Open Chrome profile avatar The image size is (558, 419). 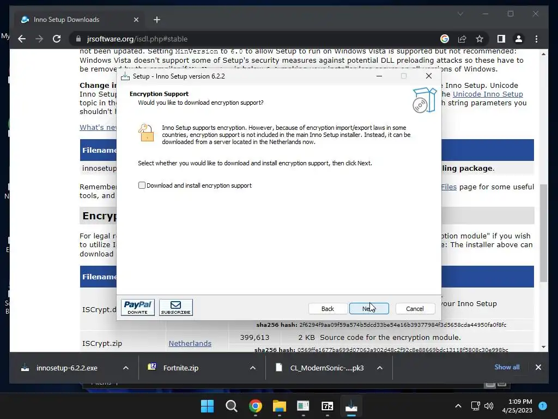[519, 39]
